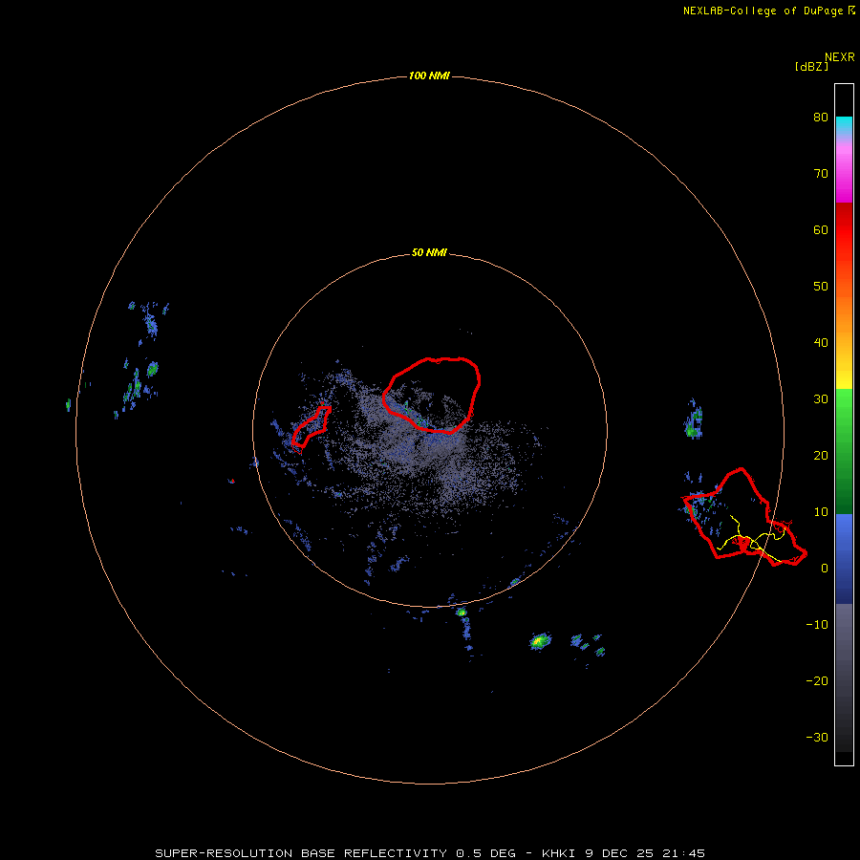Click the 10 value on the dBZ scale

pyautogui.click(x=821, y=512)
